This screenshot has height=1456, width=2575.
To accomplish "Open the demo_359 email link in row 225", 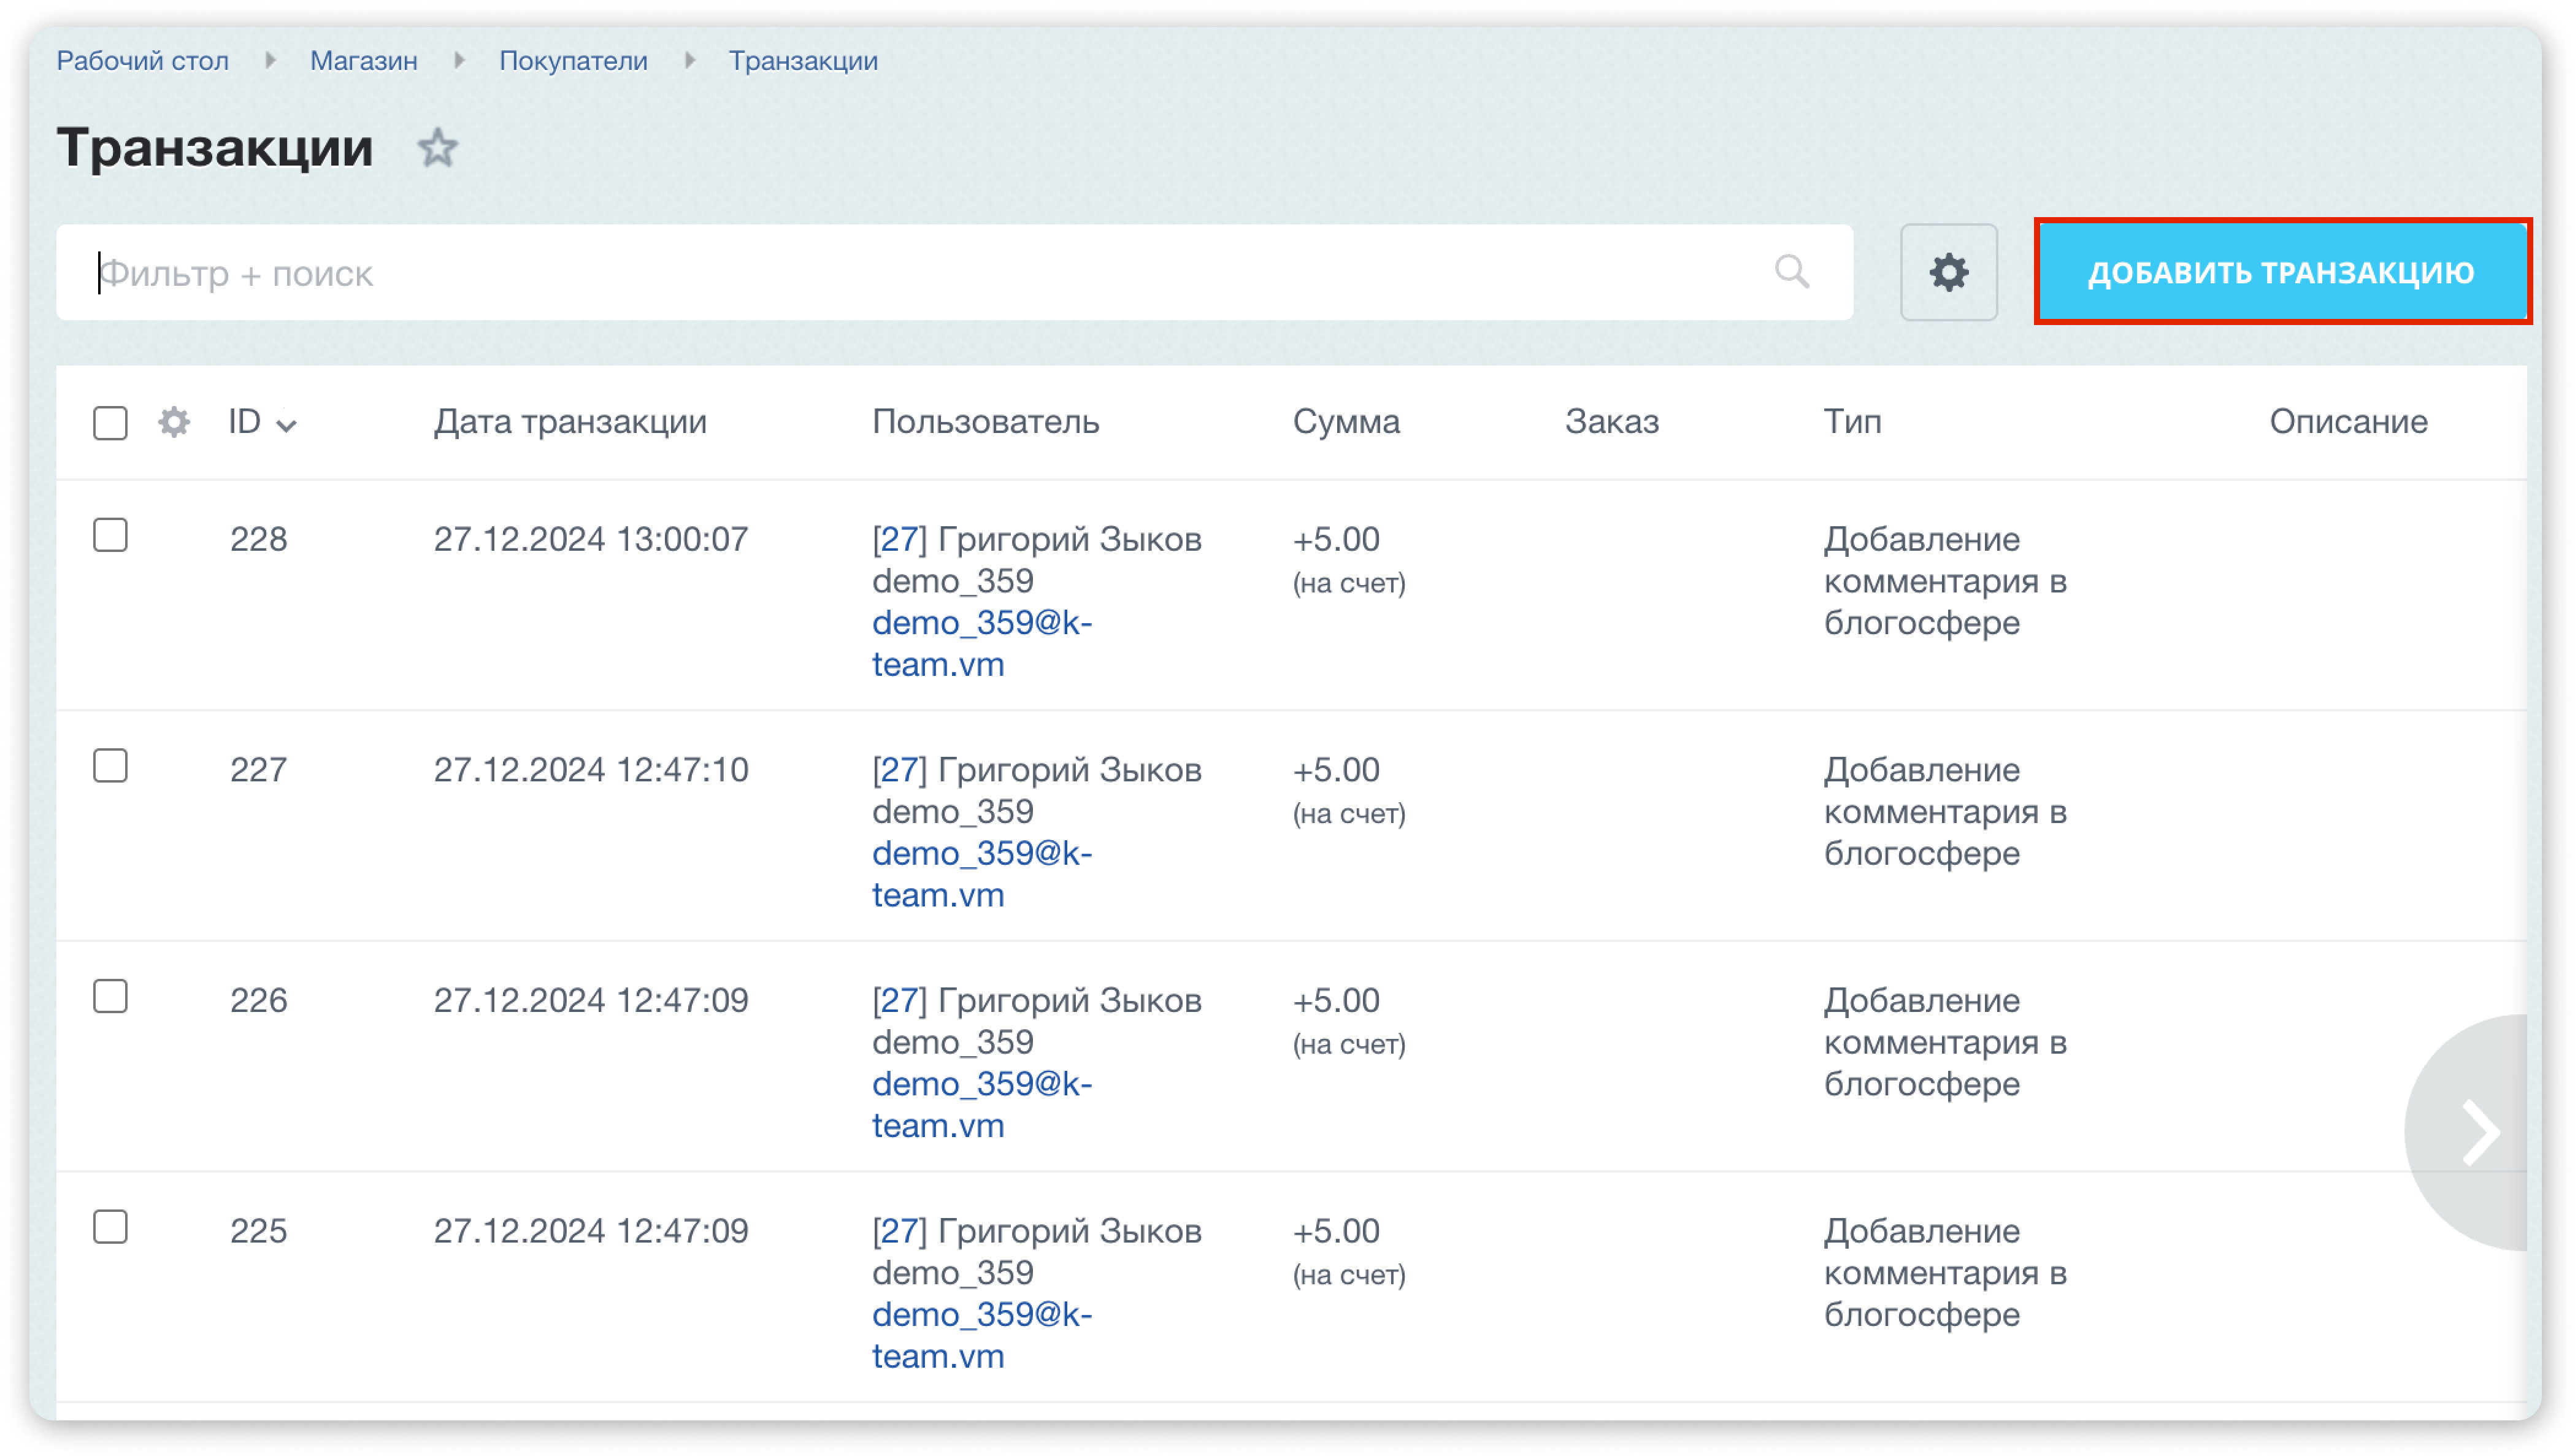I will 982,1335.
